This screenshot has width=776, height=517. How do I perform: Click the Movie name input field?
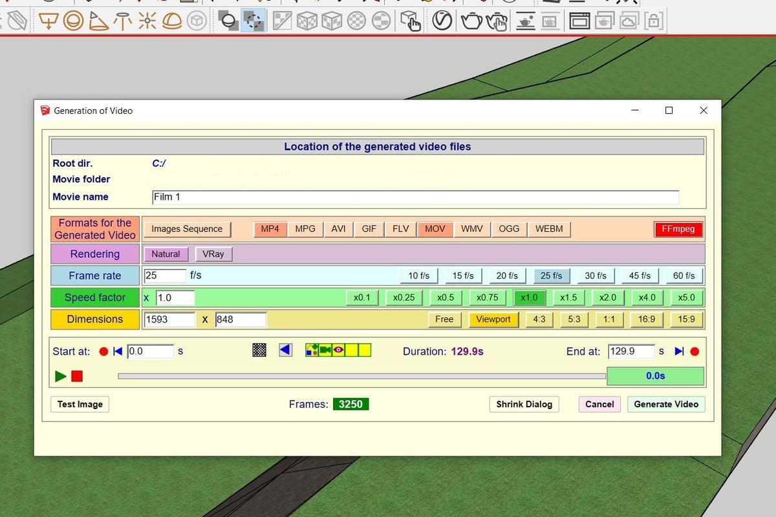pyautogui.click(x=415, y=196)
